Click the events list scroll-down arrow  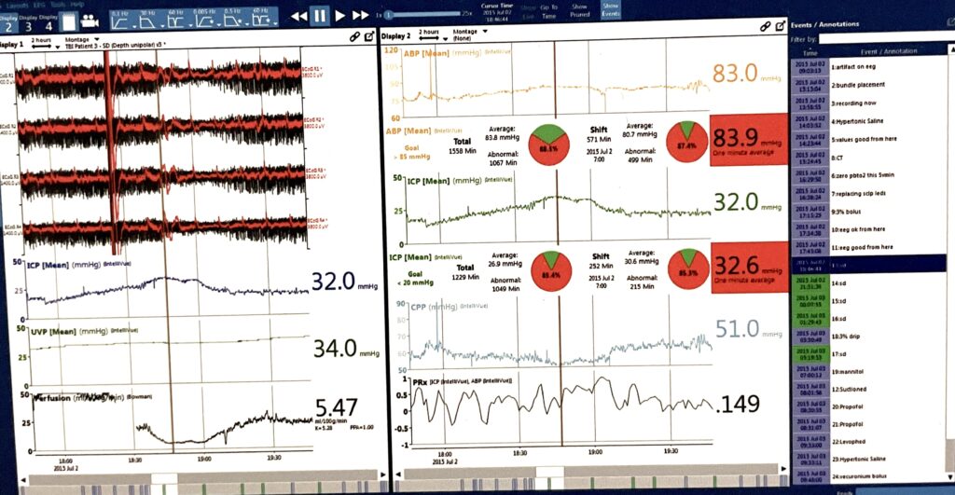pos(950,476)
